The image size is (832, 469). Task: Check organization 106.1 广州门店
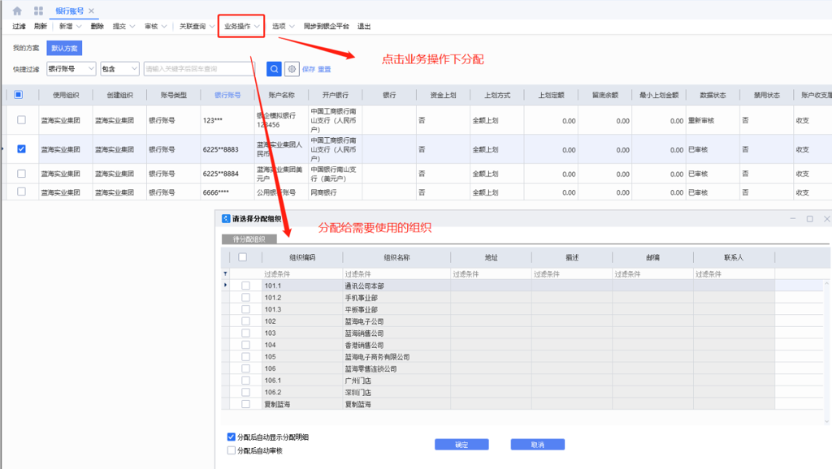(245, 381)
